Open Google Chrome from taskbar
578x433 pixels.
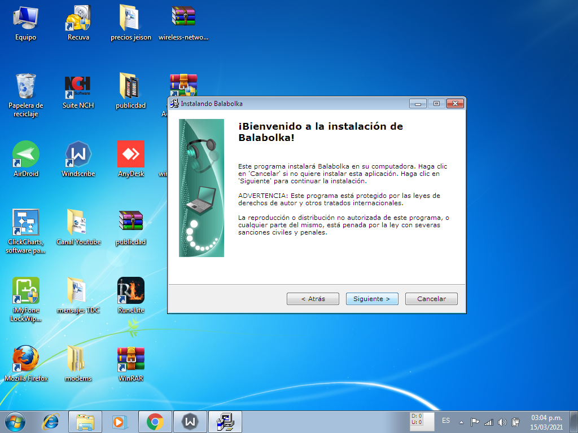(155, 422)
